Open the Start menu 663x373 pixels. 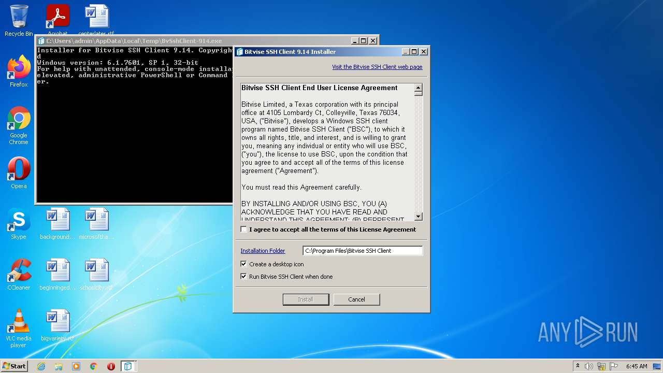click(14, 366)
